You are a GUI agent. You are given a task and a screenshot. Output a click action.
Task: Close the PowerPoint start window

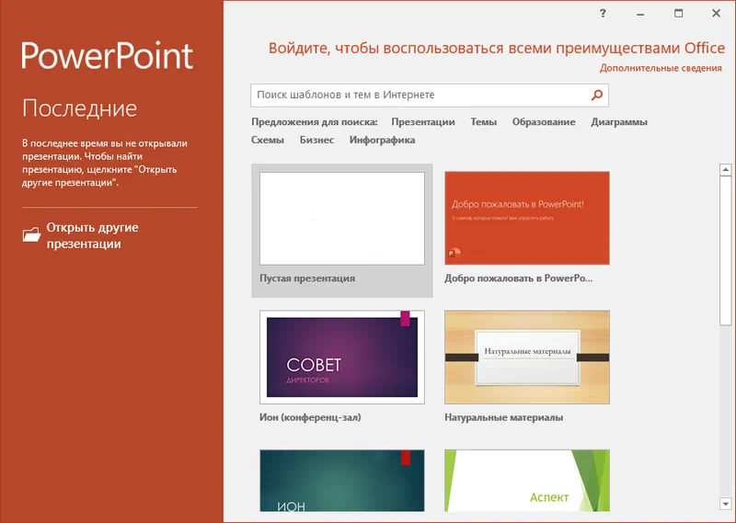[x=717, y=13]
